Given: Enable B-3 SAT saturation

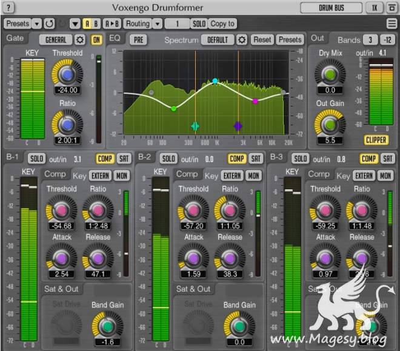Looking at the screenshot, I should coord(387,159).
